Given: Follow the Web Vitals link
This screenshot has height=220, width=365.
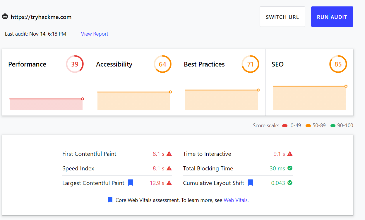Looking at the screenshot, I should coord(235,200).
